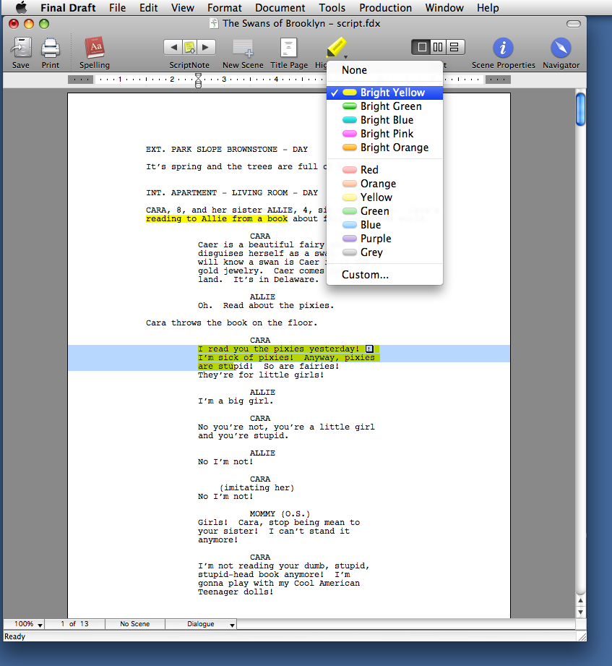Screen dimensions: 612x666
Task: Click the 'No Scene' status field
Action: click(x=134, y=624)
